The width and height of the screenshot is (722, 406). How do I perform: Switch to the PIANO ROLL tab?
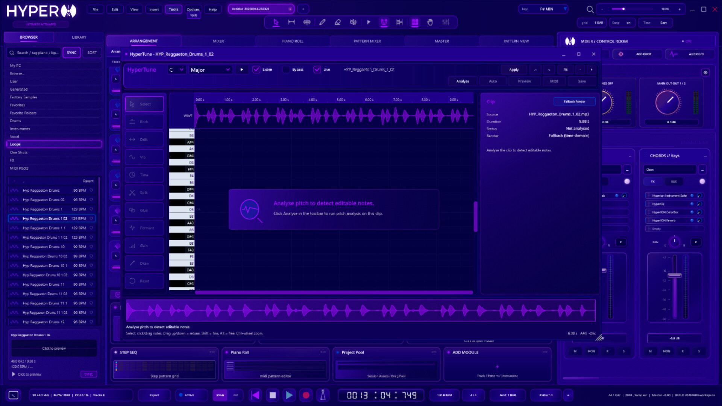(293, 41)
